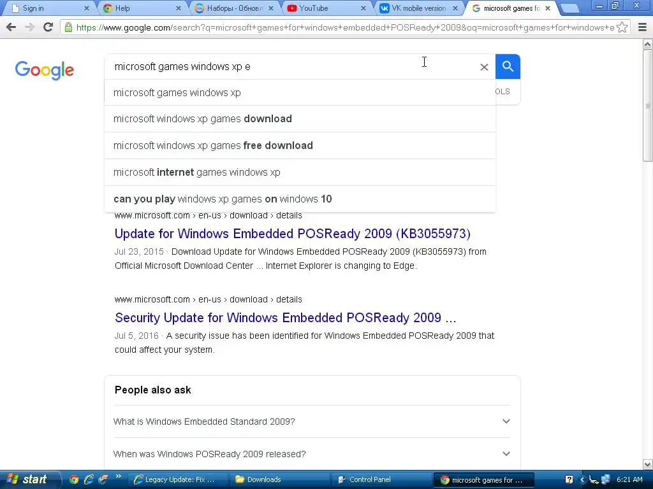
Task: Click the scrollbar up arrow
Action: coord(648,44)
